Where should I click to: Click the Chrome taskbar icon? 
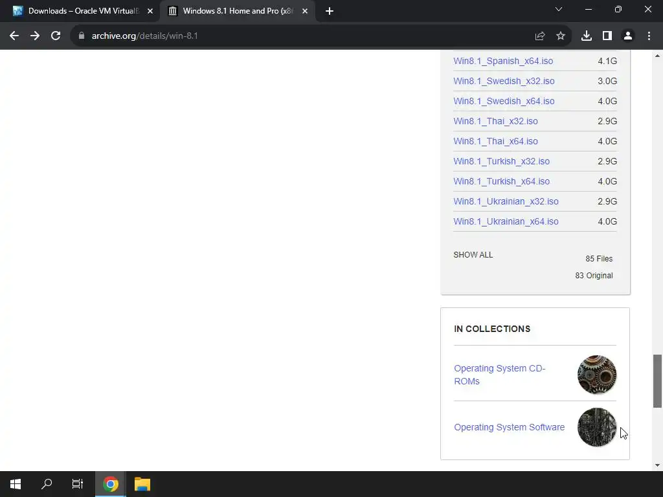[x=110, y=484]
